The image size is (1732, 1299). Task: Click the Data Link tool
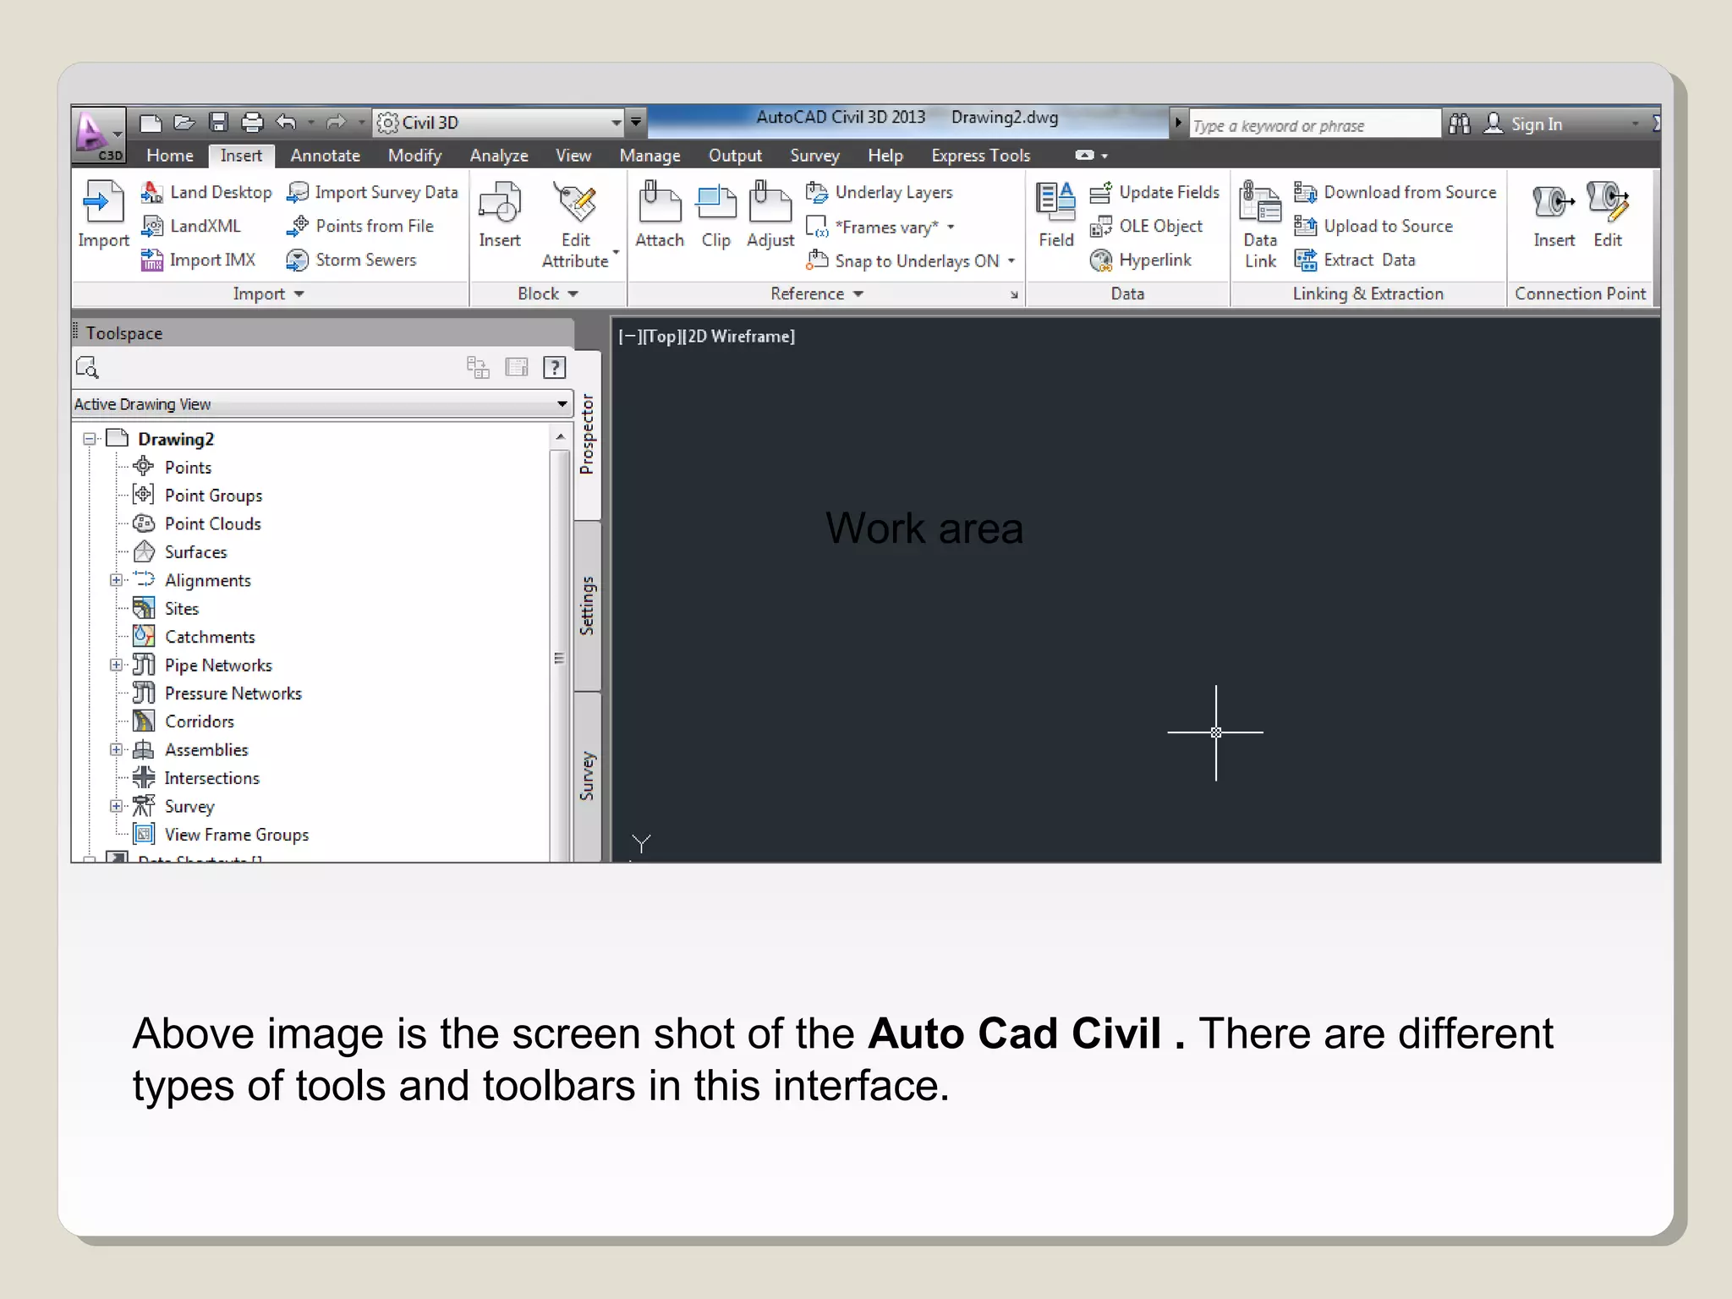(1260, 225)
